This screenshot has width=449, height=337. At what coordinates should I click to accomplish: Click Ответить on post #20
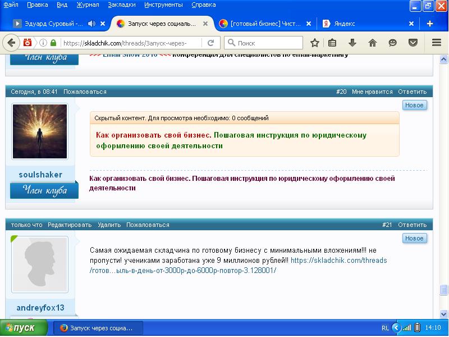[x=413, y=92]
